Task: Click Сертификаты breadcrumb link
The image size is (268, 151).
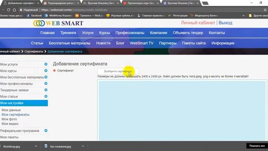Action: click(x=33, y=51)
